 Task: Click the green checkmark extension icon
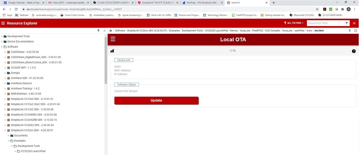330,9
